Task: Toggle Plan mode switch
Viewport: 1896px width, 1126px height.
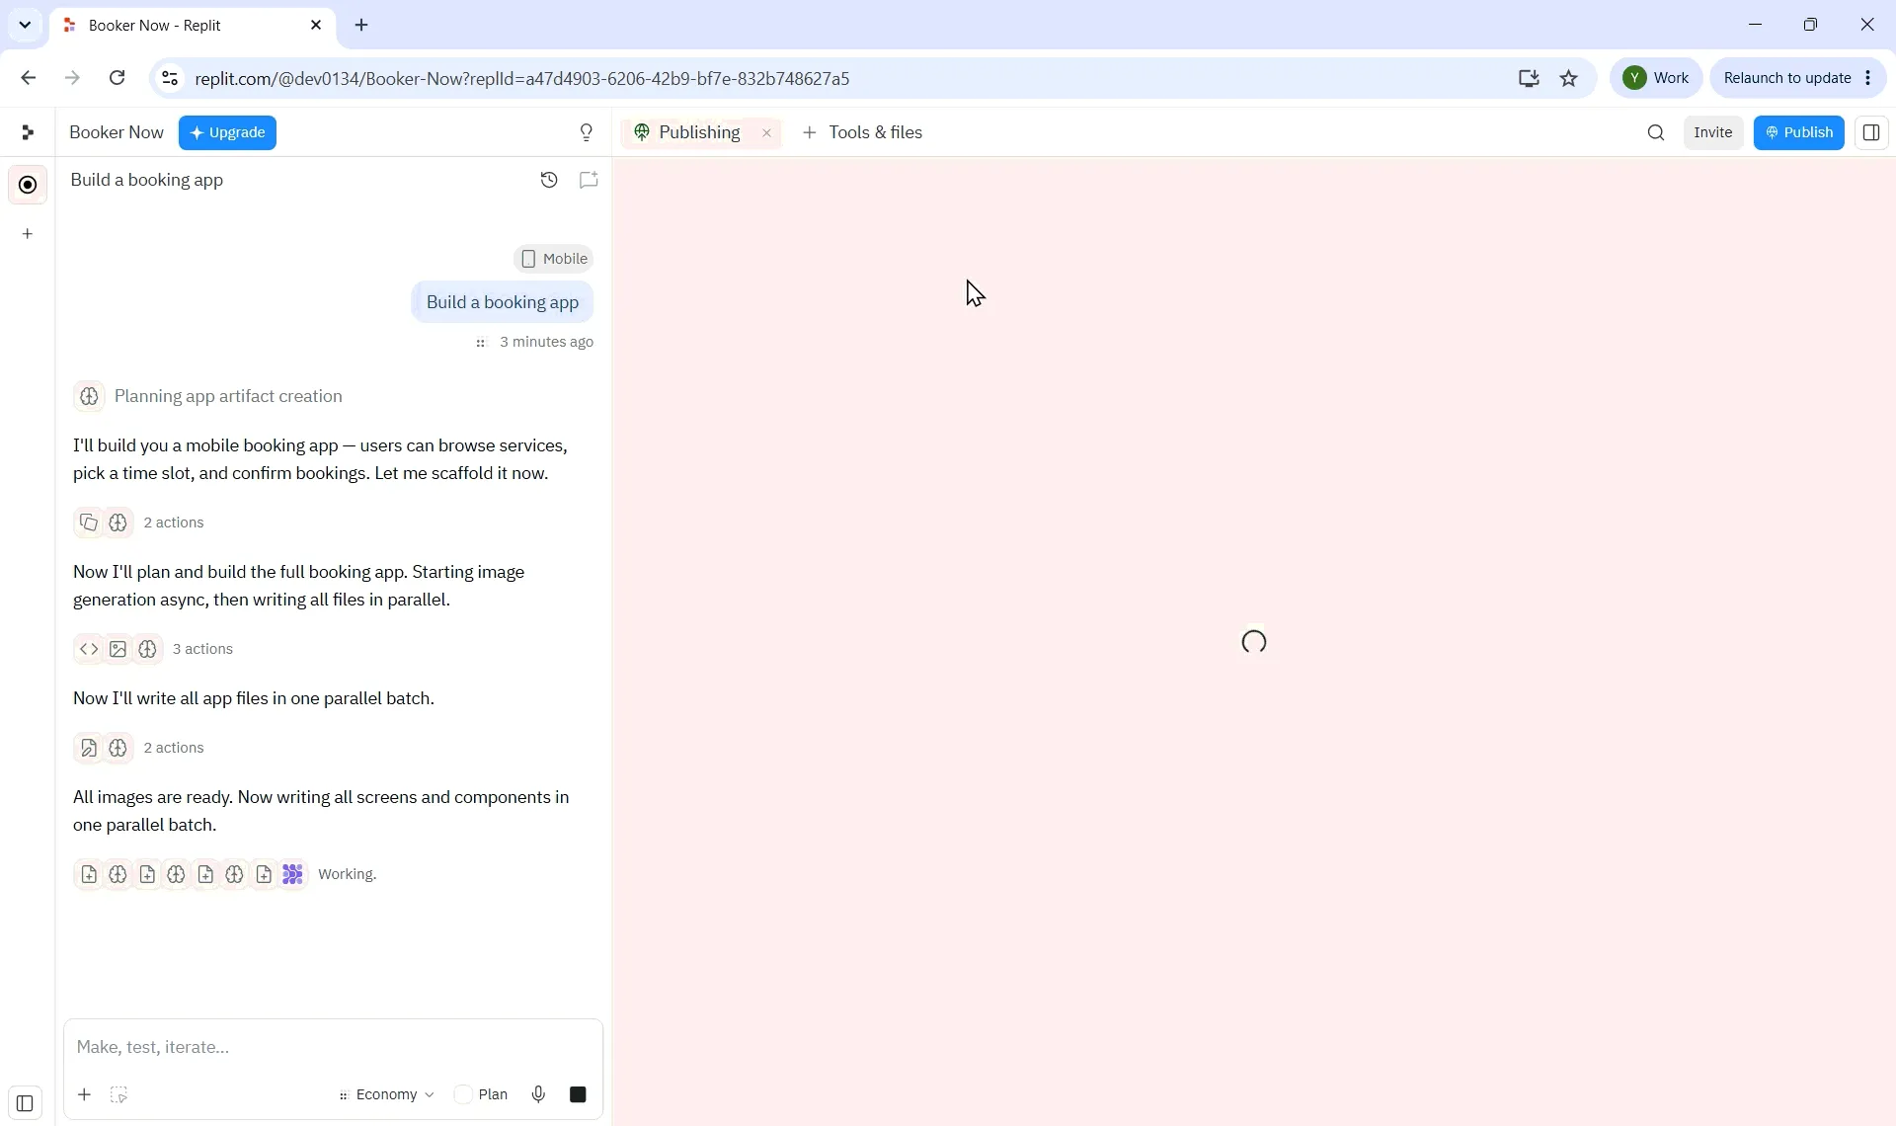Action: (x=463, y=1094)
